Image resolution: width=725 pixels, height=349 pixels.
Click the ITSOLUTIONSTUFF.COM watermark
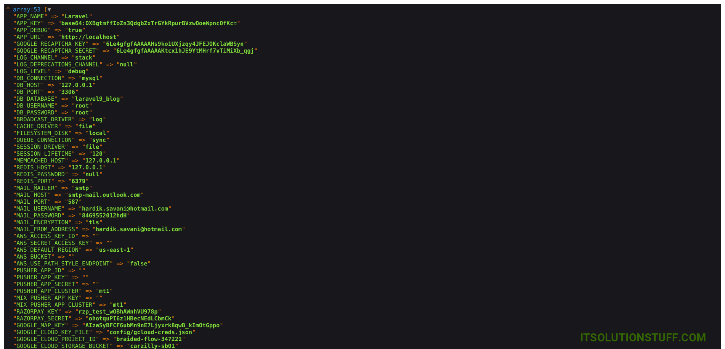pos(643,338)
